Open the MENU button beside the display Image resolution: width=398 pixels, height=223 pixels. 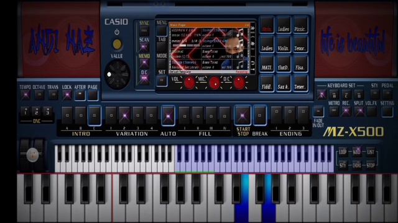coord(162,31)
